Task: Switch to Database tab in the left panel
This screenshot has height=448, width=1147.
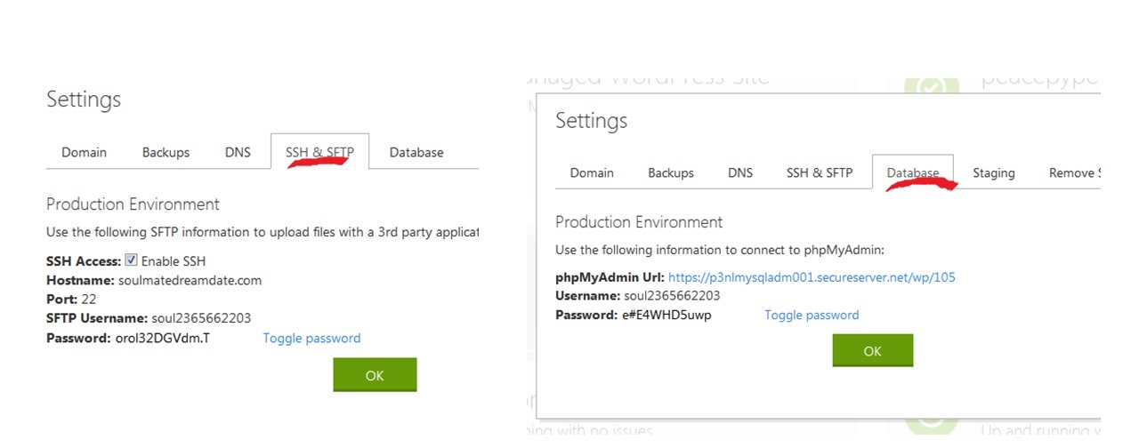Action: coord(416,153)
